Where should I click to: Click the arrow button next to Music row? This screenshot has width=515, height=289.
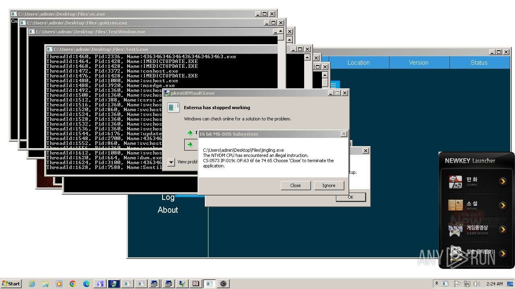[503, 253]
